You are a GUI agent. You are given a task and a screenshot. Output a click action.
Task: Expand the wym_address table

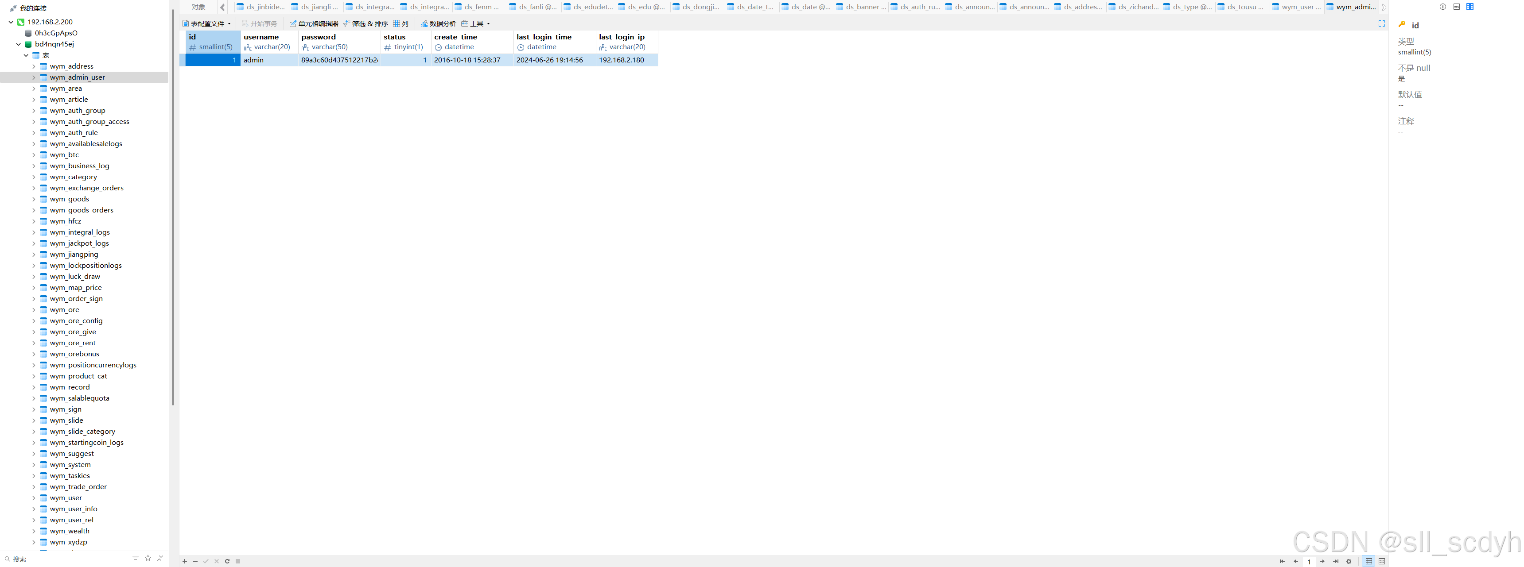[x=34, y=66]
